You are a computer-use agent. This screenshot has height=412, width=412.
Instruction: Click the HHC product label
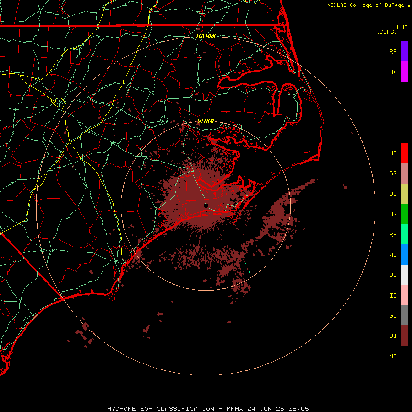click(402, 27)
